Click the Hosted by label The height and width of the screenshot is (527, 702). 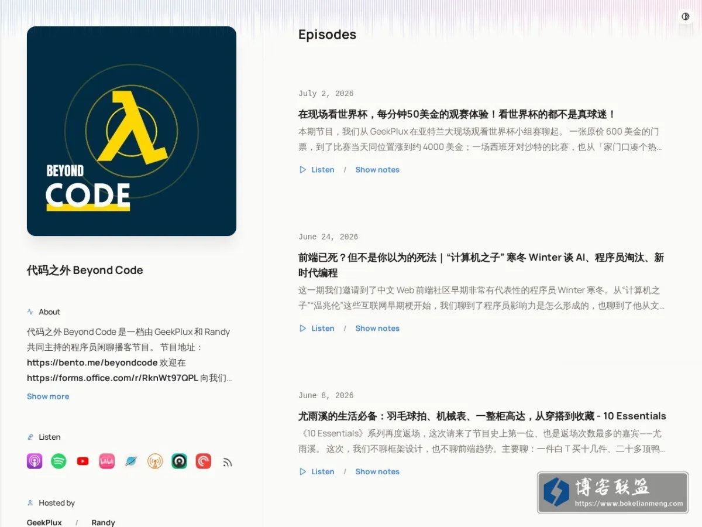57,503
